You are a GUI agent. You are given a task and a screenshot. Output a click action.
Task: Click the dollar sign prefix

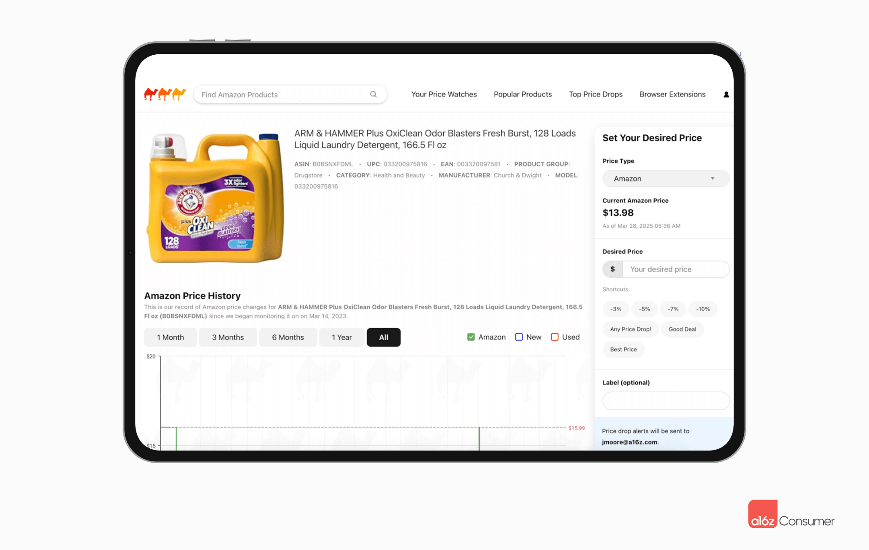click(613, 269)
